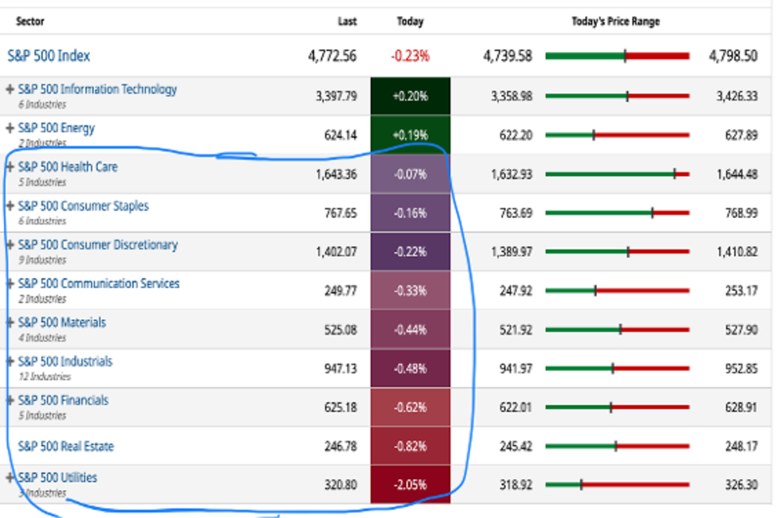Click the -2.05% Utilities heat cell

410,484
